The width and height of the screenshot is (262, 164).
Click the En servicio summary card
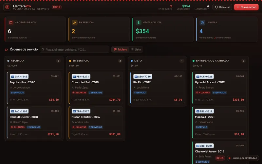click(99, 29)
